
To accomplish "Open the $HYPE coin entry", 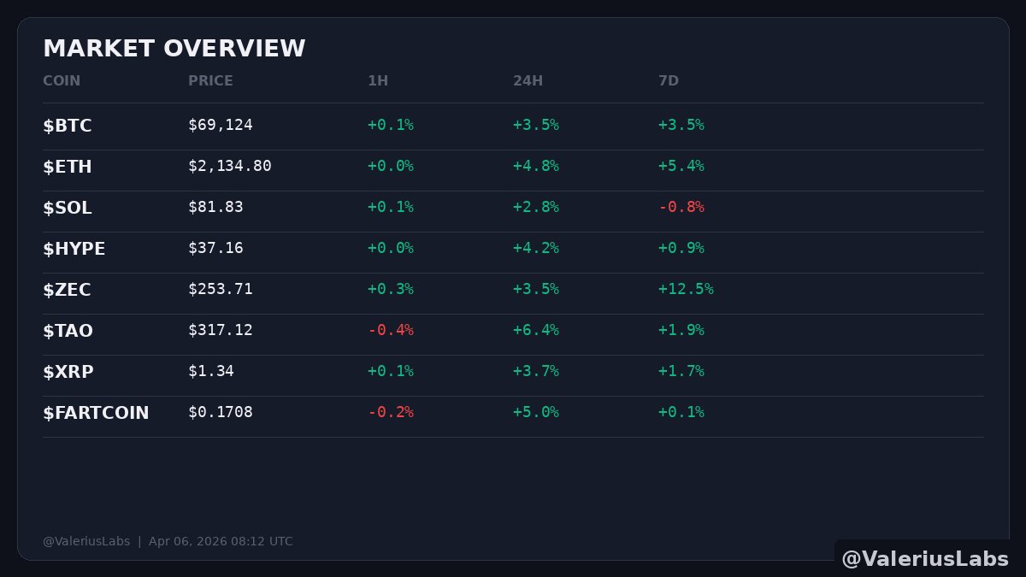I will pos(74,249).
